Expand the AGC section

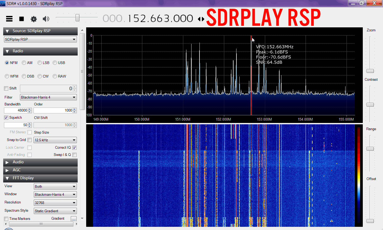[x=7, y=170]
